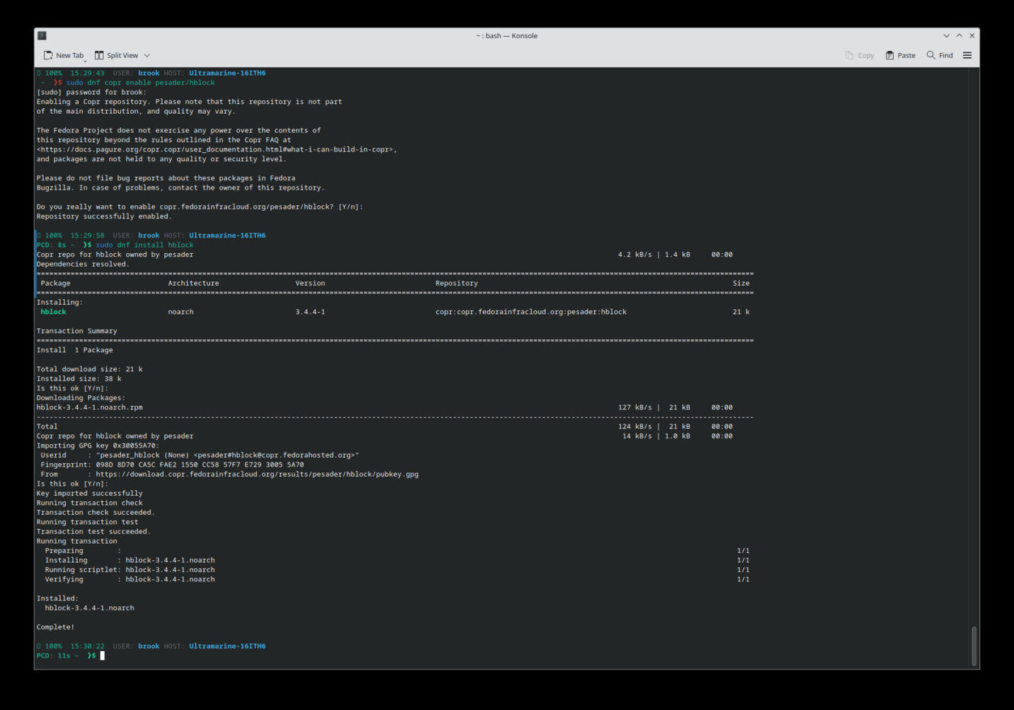Click the green 'hblock' package name
The image size is (1014, 710).
[53, 311]
